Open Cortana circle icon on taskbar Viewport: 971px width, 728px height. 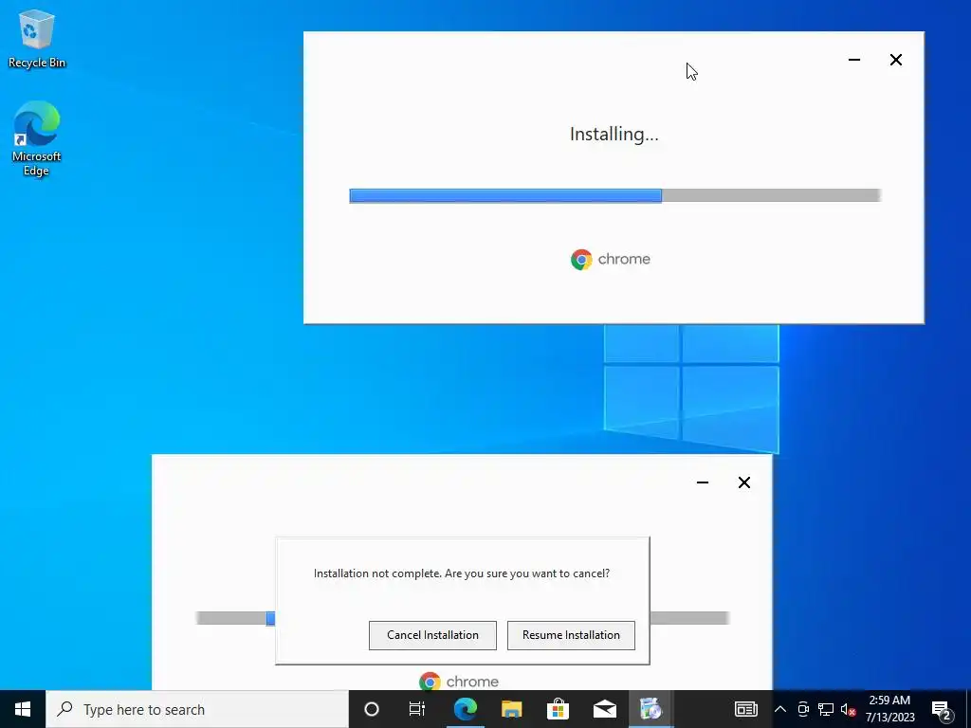(372, 709)
